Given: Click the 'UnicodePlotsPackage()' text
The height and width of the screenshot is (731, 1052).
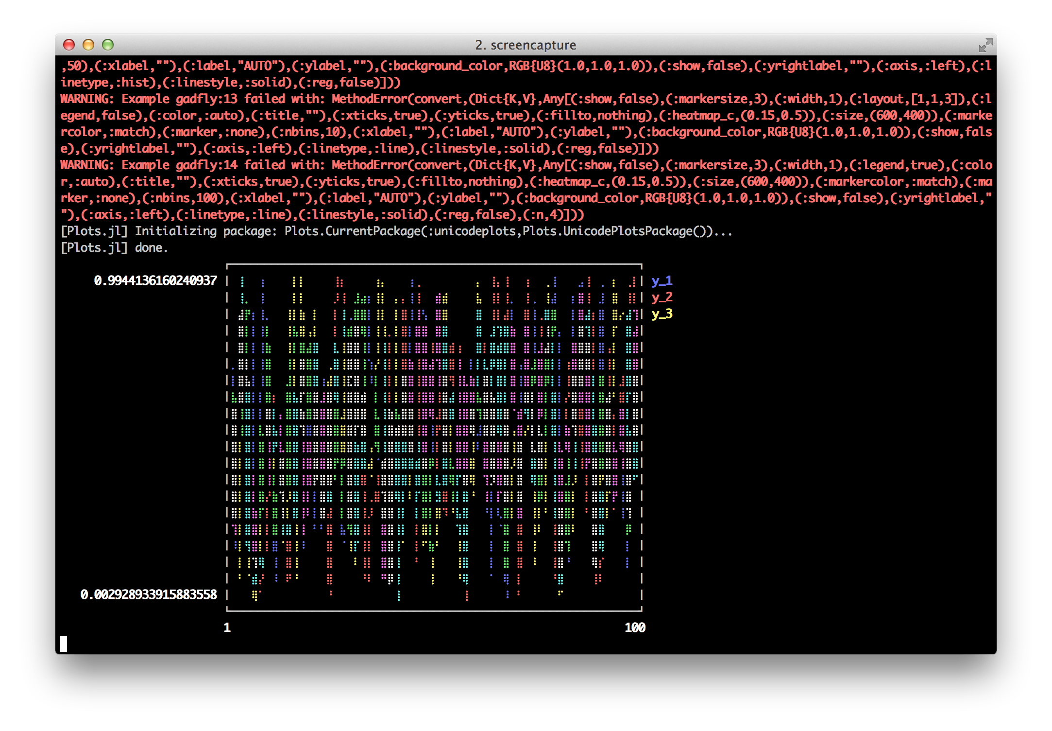Looking at the screenshot, I should (637, 231).
